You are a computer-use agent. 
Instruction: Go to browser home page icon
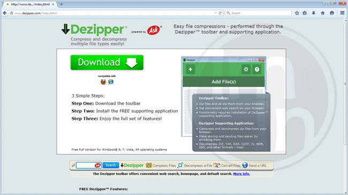coord(323,13)
